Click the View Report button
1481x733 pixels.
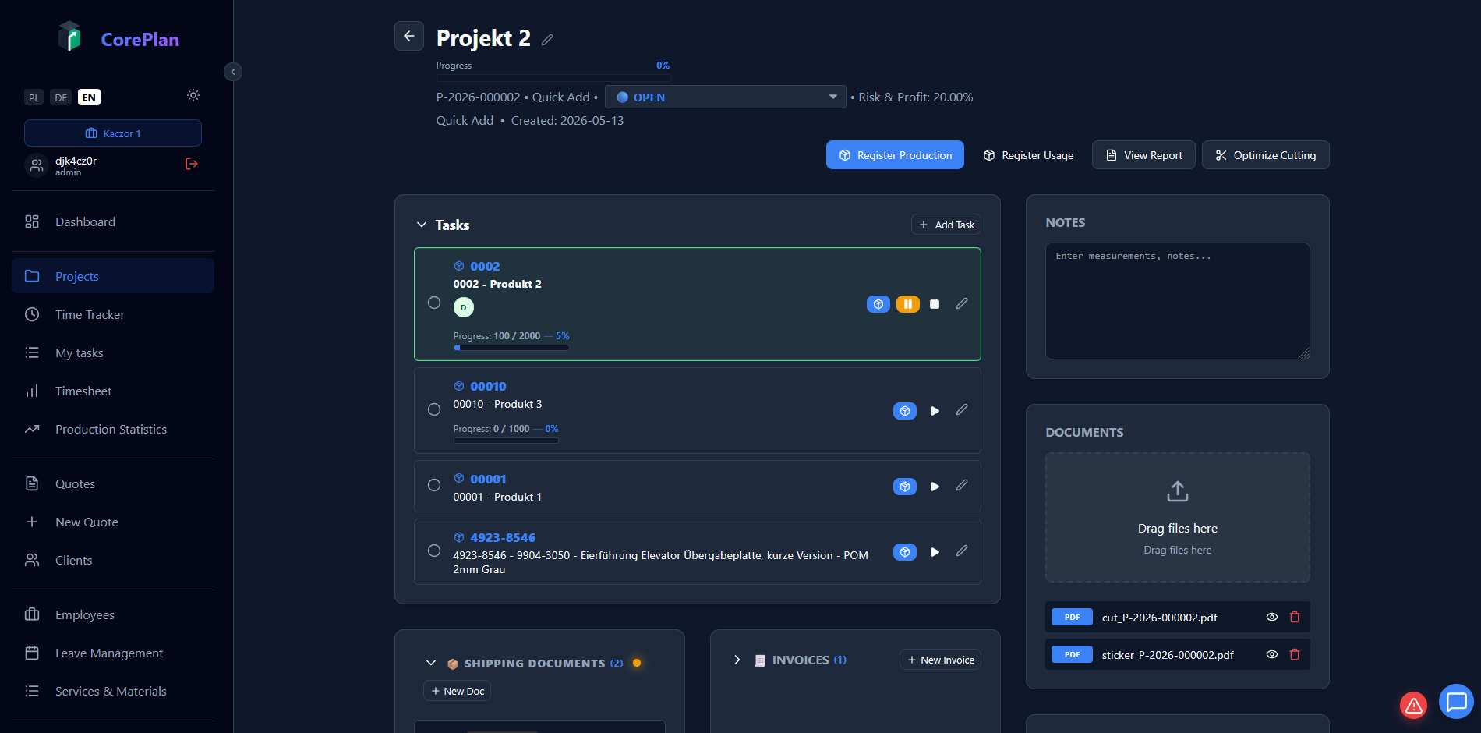[1143, 155]
